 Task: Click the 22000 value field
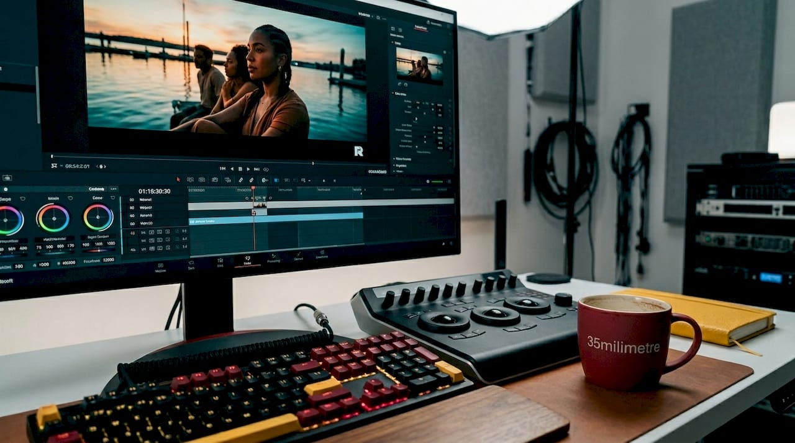point(108,259)
